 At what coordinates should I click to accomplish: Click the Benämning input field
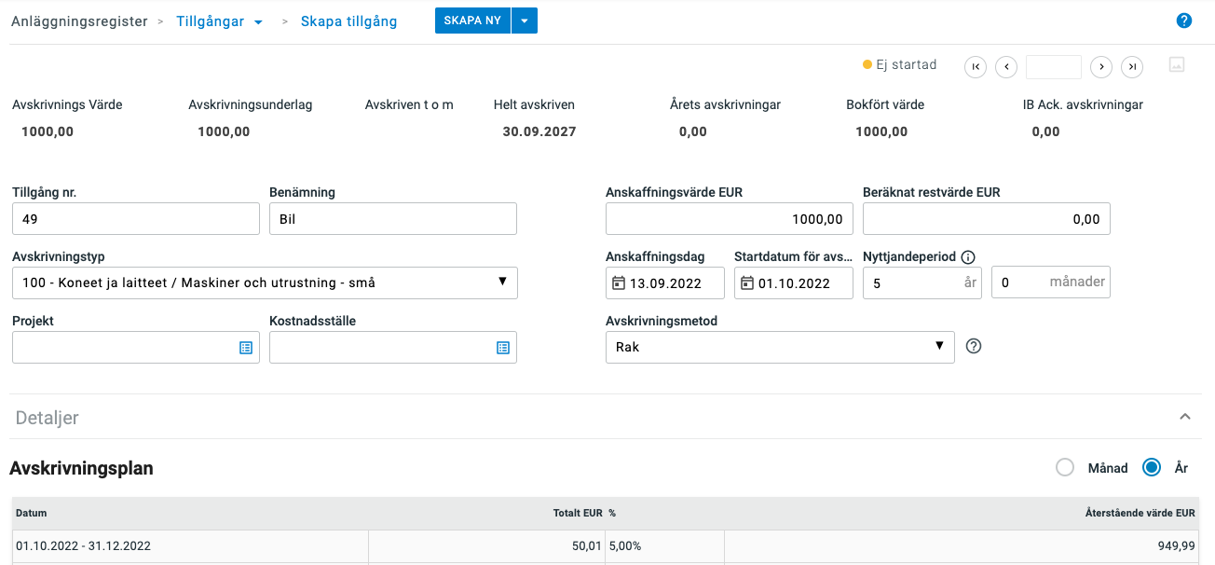[393, 219]
